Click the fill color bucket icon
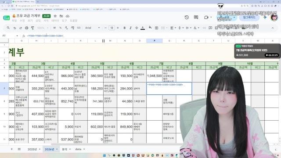Image resolution: width=281 pixels, height=158 pixels. (x=150, y=28)
